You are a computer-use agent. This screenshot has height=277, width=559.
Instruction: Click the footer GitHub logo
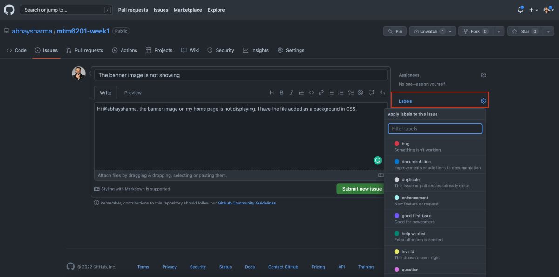point(71,267)
